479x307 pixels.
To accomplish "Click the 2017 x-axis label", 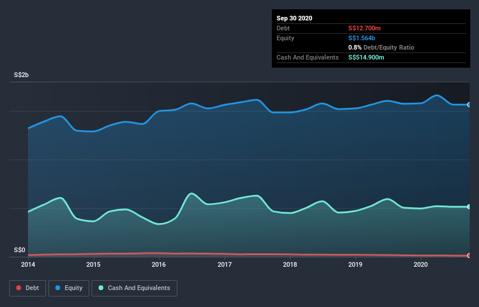I will [225, 264].
